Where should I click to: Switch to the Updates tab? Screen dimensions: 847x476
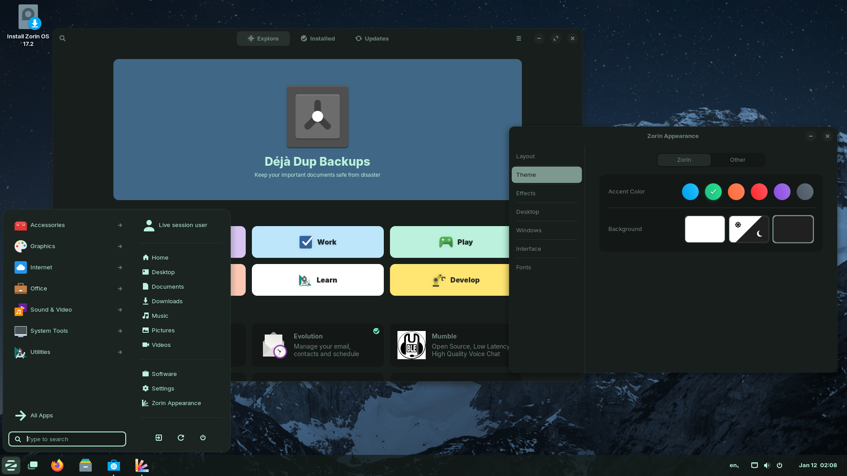tap(372, 39)
